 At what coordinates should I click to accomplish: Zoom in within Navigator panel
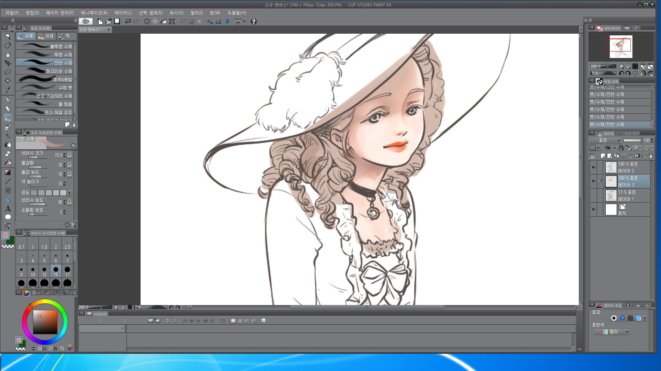pyautogui.click(x=628, y=66)
